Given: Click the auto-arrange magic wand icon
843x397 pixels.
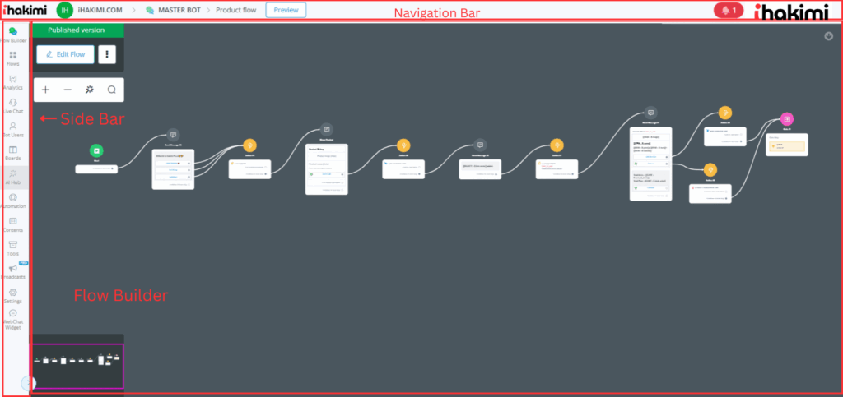Looking at the screenshot, I should (90, 90).
